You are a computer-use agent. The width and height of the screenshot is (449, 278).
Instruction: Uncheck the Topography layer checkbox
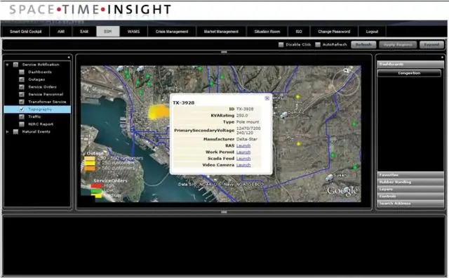click(22, 110)
